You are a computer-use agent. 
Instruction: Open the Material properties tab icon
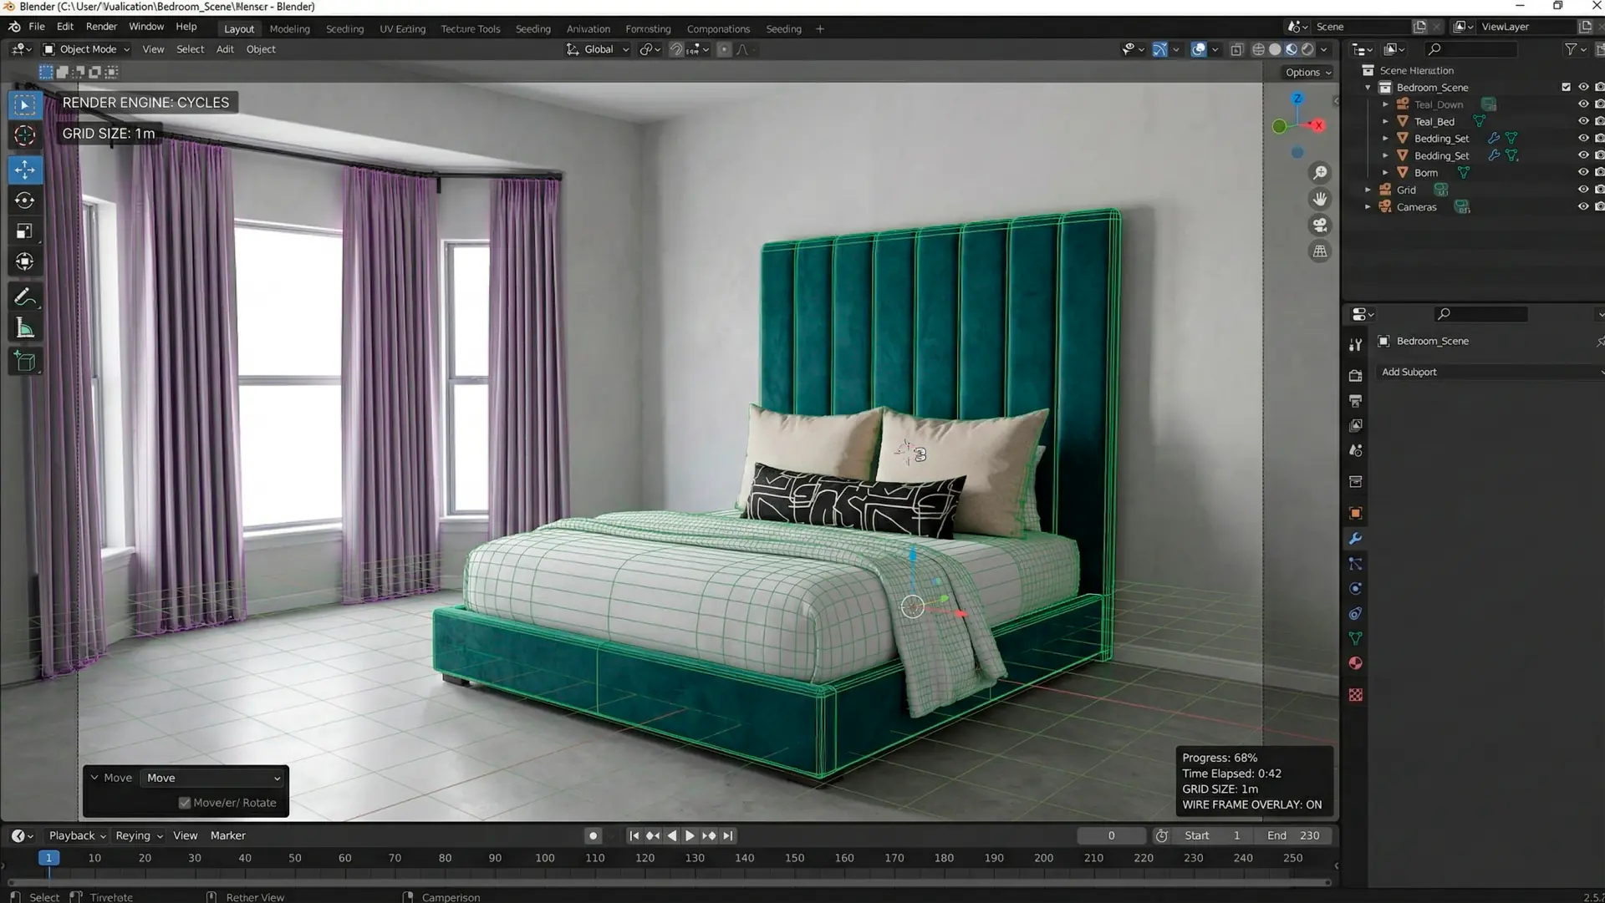click(x=1355, y=663)
